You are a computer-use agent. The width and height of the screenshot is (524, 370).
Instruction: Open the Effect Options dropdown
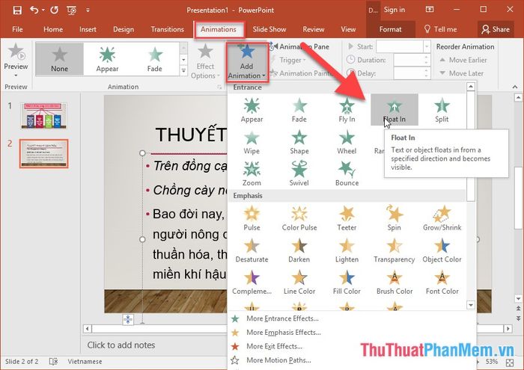coord(205,62)
